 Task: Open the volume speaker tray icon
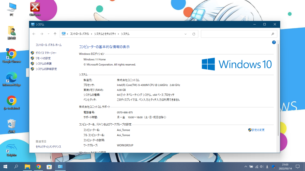[262, 167]
